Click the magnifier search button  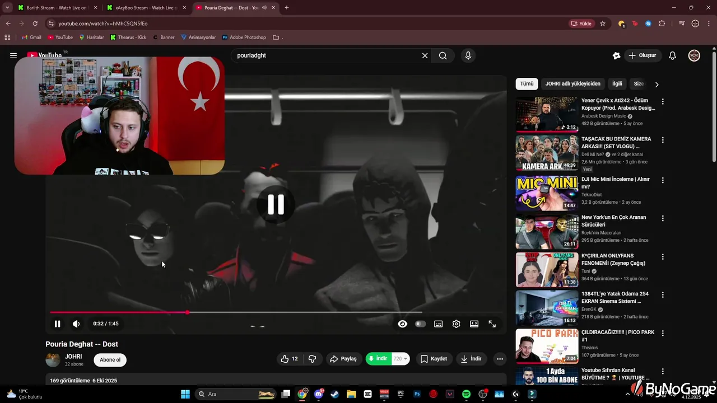pos(443,55)
